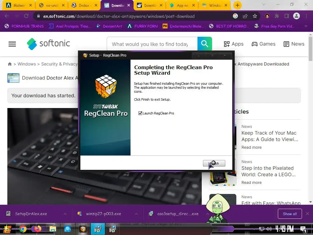Click the network icon in system tray
Viewport: 313px width, 235px height.
(262, 229)
